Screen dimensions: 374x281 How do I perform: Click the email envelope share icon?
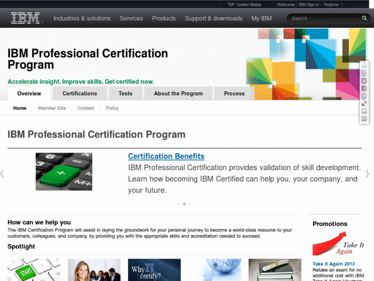pos(364,73)
